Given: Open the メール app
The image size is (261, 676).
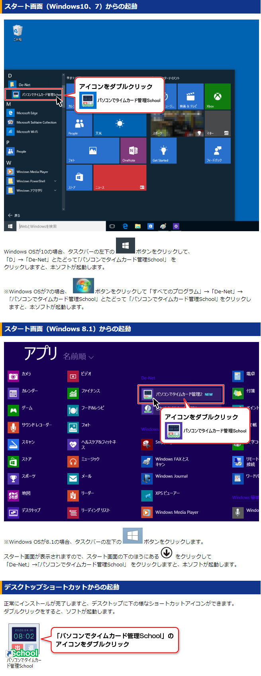Looking at the screenshot, I should (x=80, y=479).
